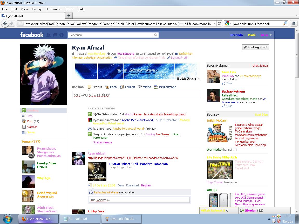Click the Apa yang Anda pikirkan? status box

[x=136, y=95]
